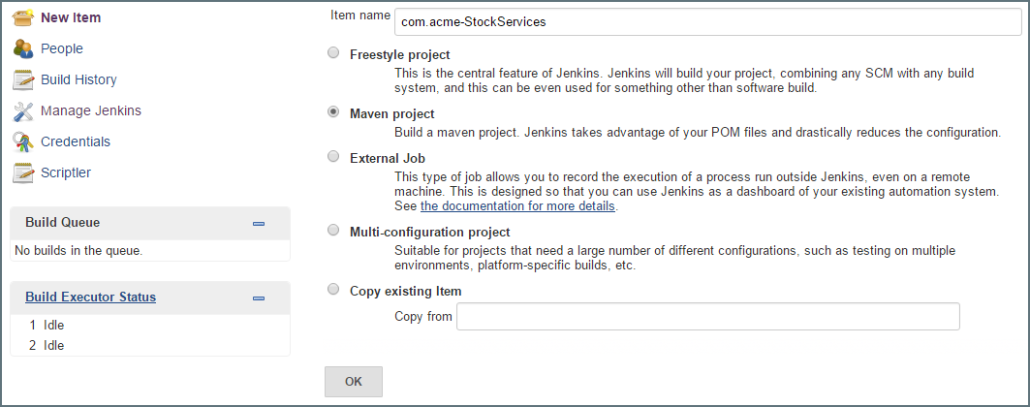The image size is (1030, 407).
Task: Select the Freestyle project radio button
Action: tap(333, 53)
